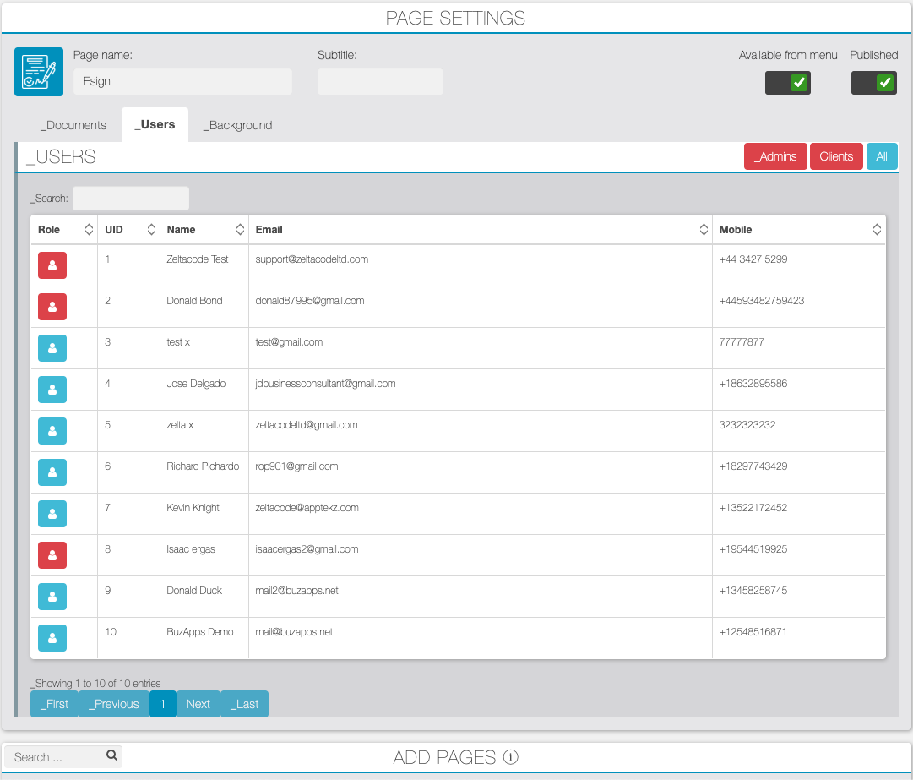The image size is (913, 780).
Task: Click email zeltacodeltd@gmail.com
Action: (307, 425)
